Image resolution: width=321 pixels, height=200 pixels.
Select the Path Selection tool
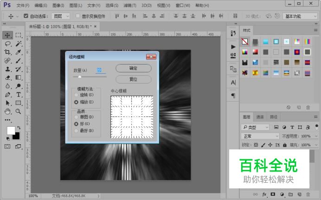[7, 103]
